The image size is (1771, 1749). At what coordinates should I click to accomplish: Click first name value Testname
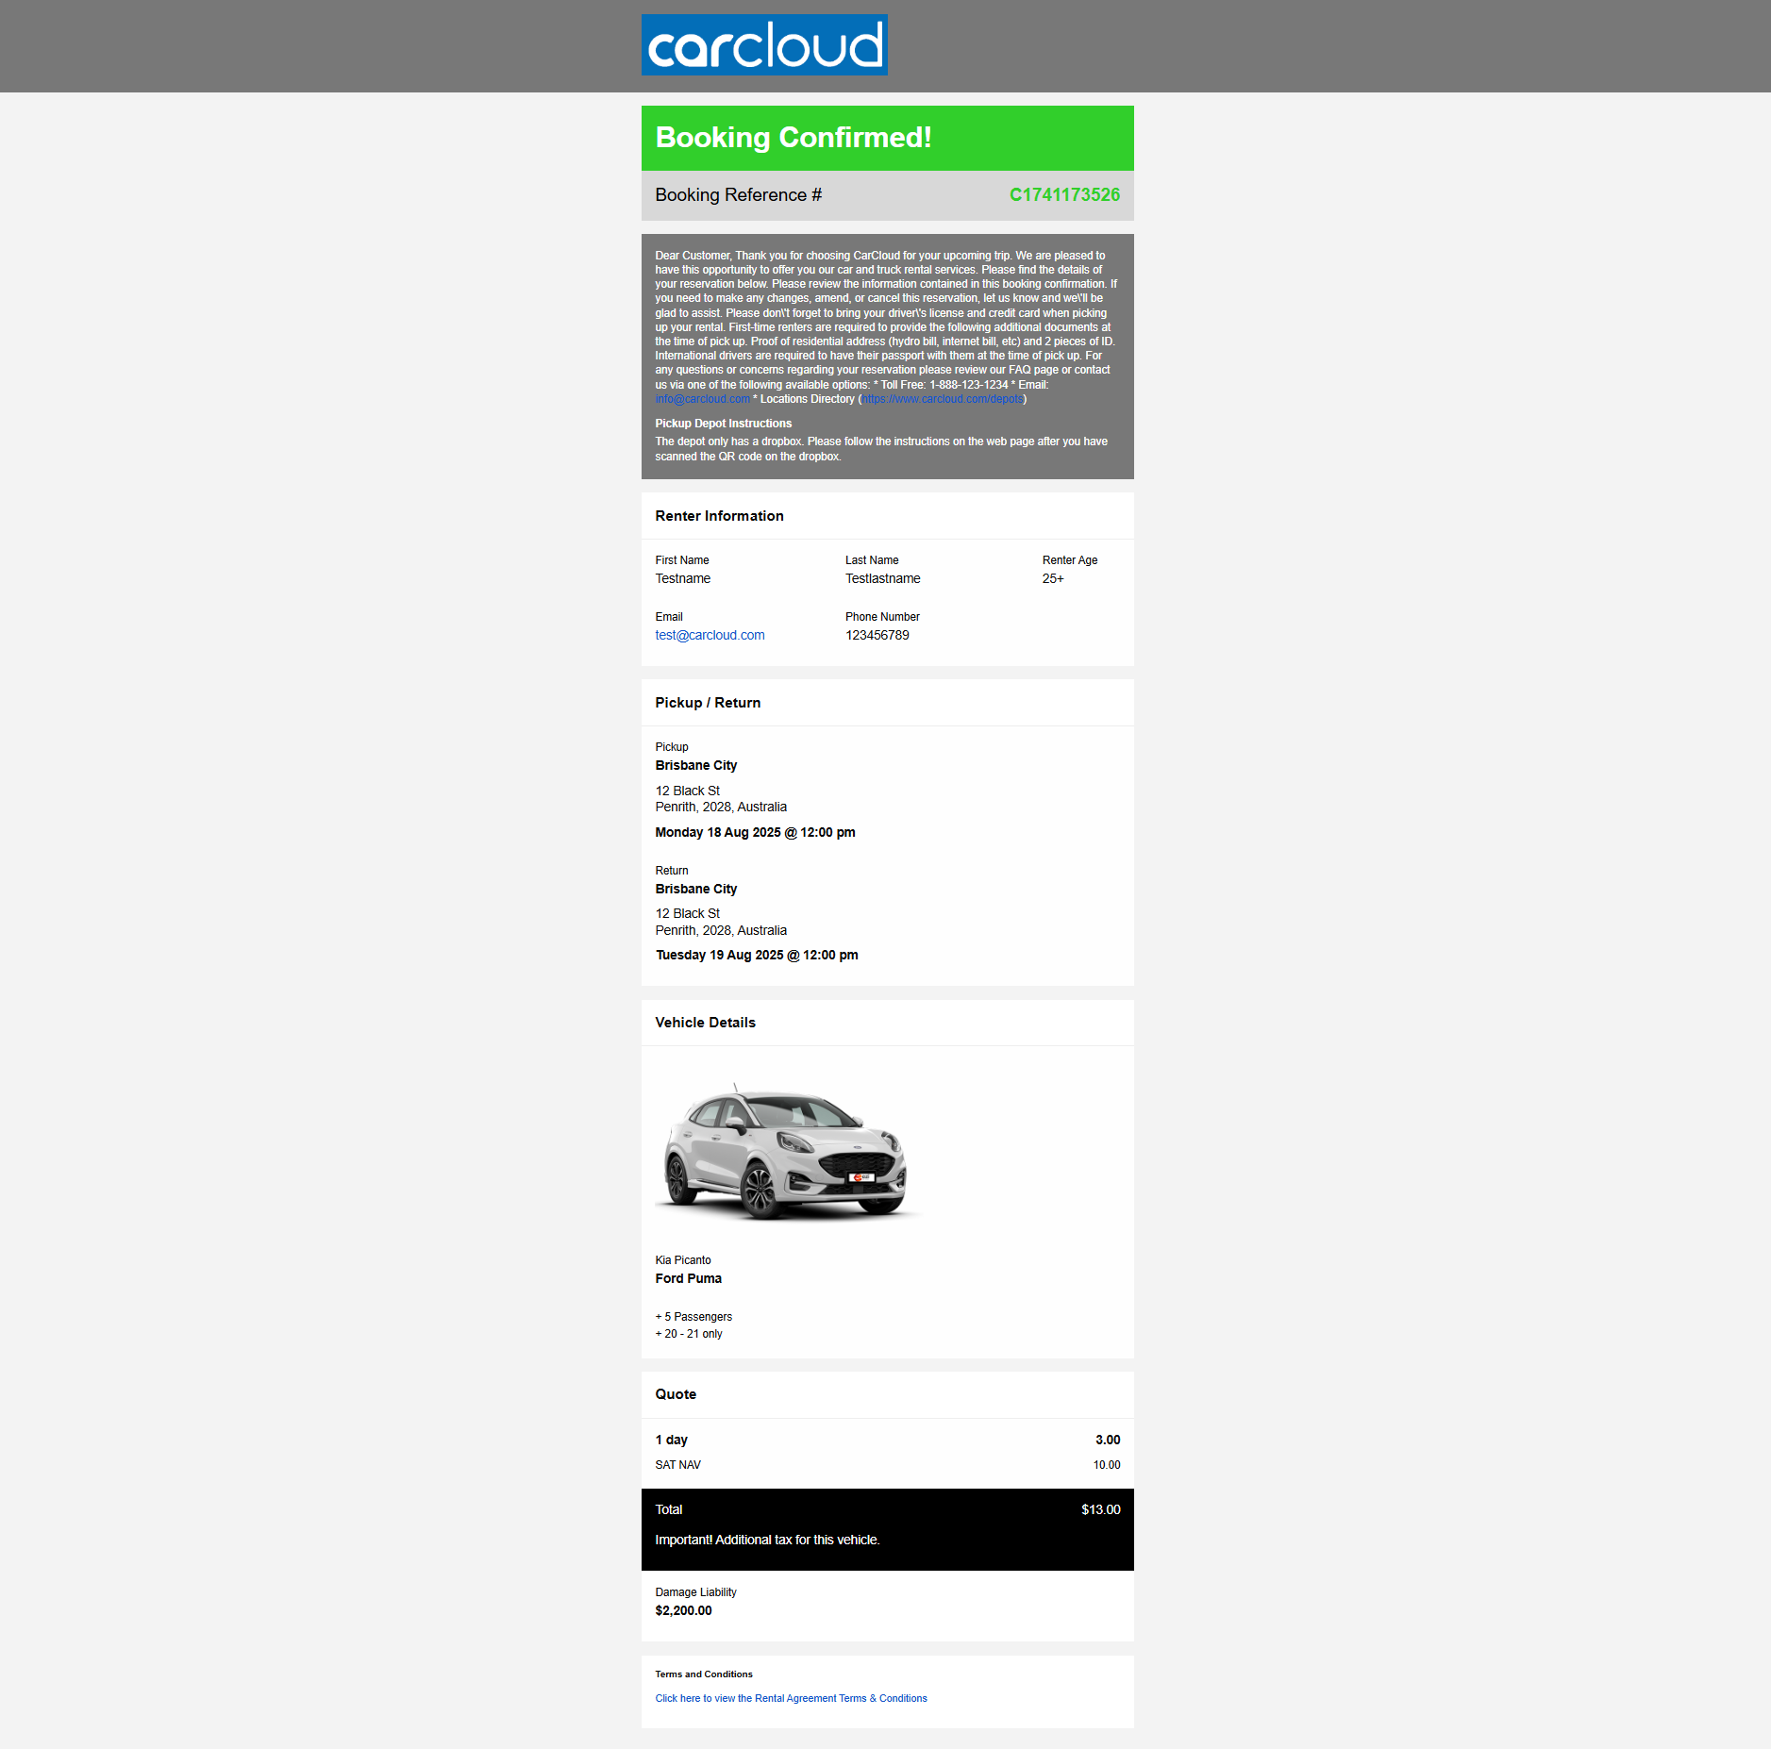682,578
